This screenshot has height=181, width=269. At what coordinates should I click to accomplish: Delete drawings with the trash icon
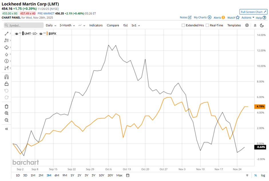click(x=7, y=106)
